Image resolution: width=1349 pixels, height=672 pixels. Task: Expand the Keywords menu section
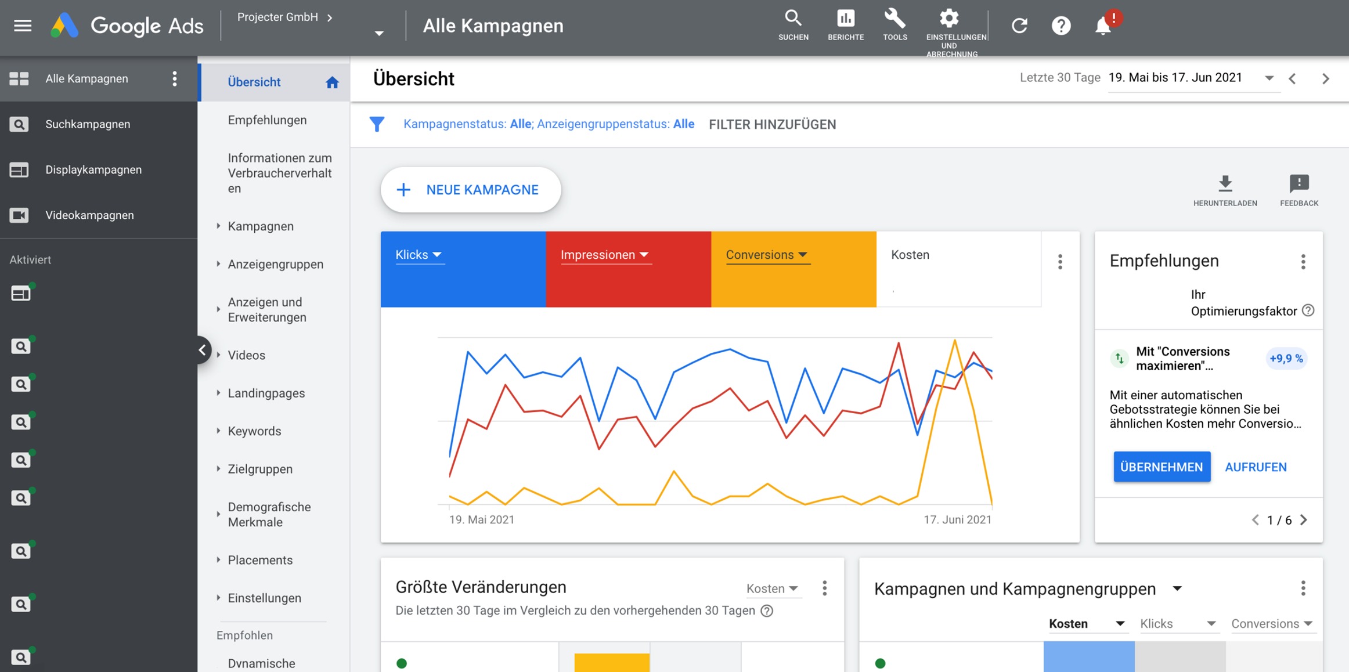pyautogui.click(x=218, y=431)
